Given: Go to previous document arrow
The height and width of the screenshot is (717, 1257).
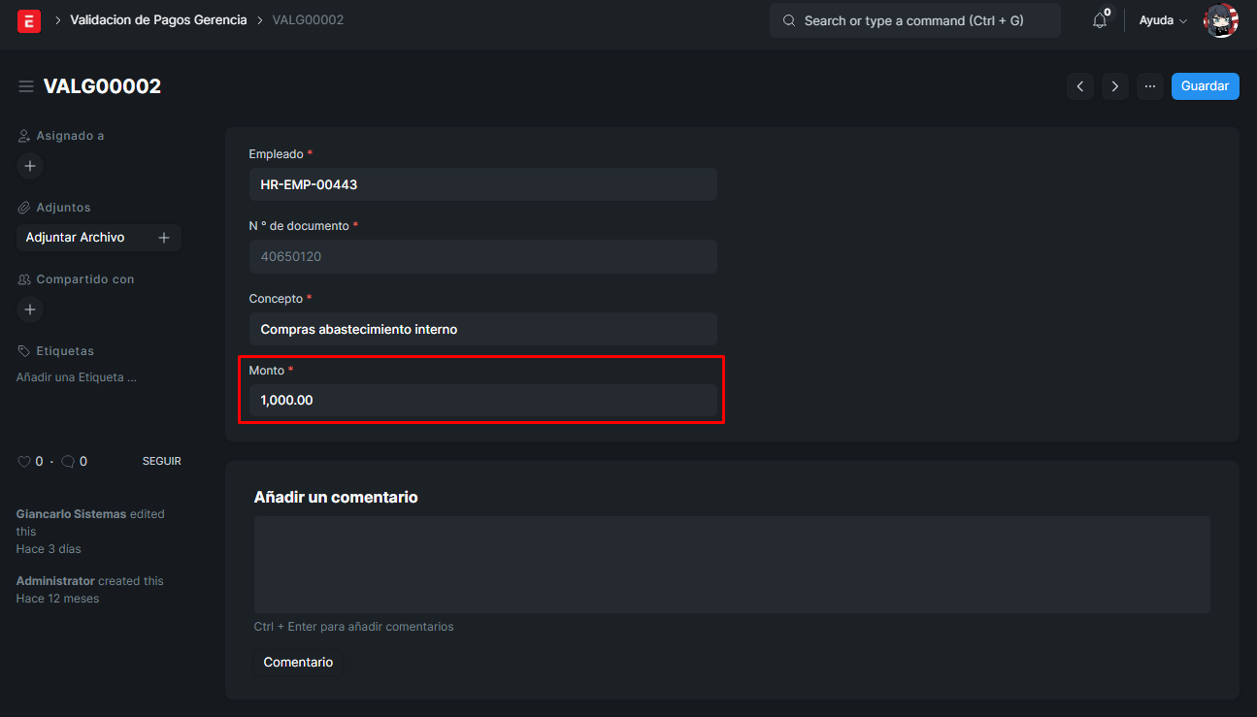Looking at the screenshot, I should 1080,86.
